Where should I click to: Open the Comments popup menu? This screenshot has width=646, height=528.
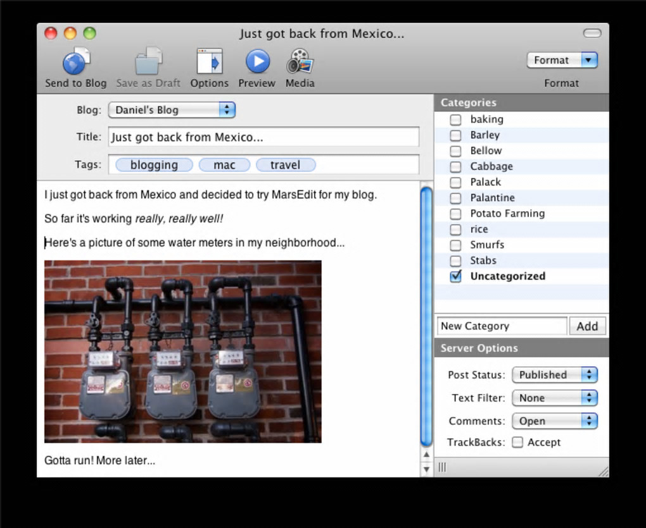555,421
